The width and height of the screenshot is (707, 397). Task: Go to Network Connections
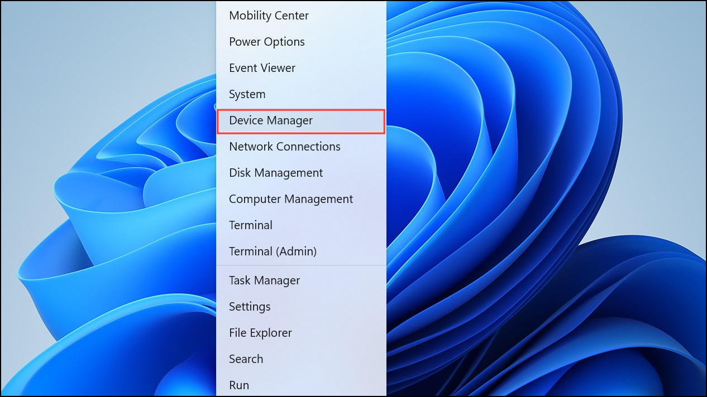click(301, 147)
